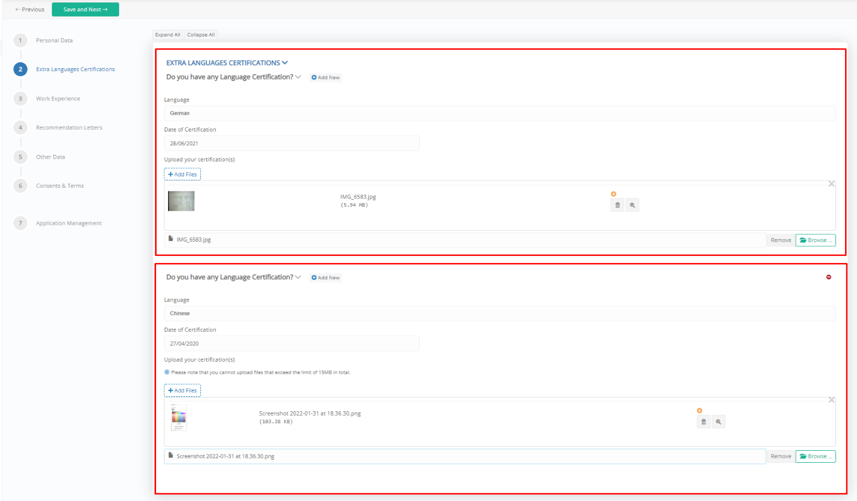Collapse the German Language Certification question chevron
The image size is (857, 501).
298,77
